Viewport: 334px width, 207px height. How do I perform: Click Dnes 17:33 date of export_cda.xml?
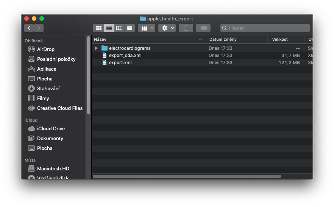coord(220,56)
